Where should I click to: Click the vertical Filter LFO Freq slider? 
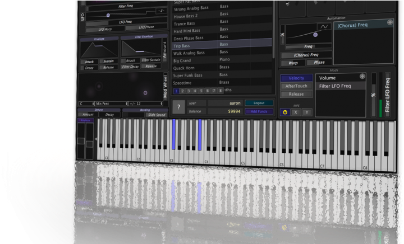click(387, 95)
